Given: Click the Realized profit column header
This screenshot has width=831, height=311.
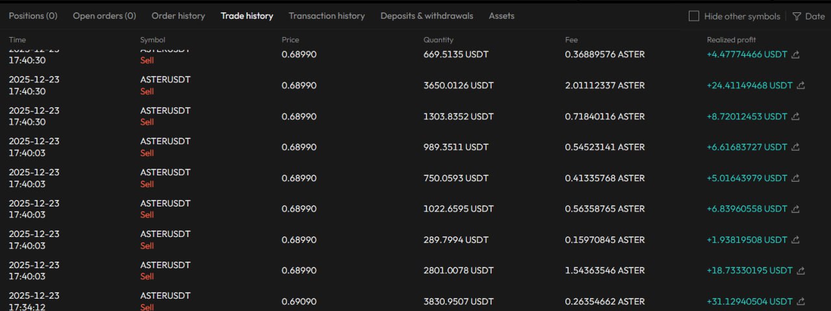Looking at the screenshot, I should [731, 40].
